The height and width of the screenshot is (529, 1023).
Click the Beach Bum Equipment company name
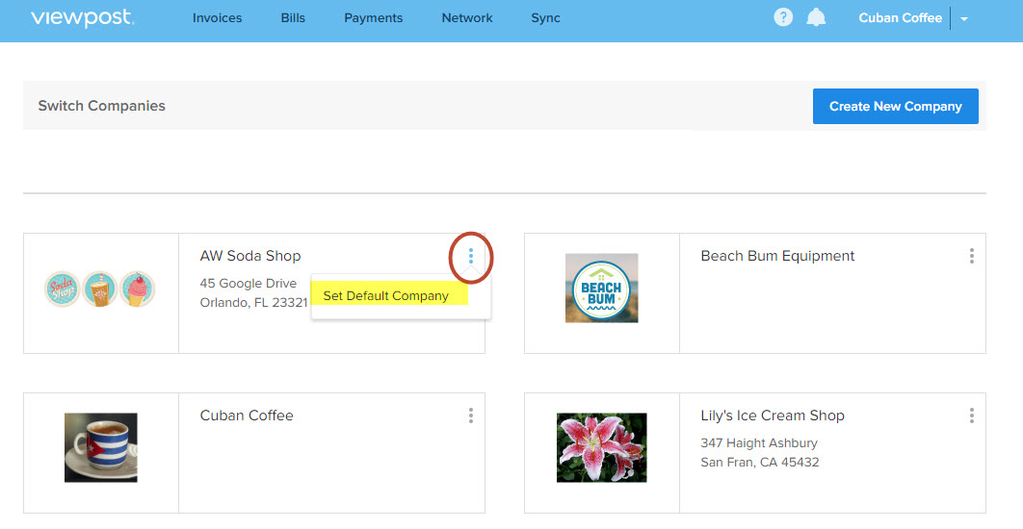click(x=777, y=256)
